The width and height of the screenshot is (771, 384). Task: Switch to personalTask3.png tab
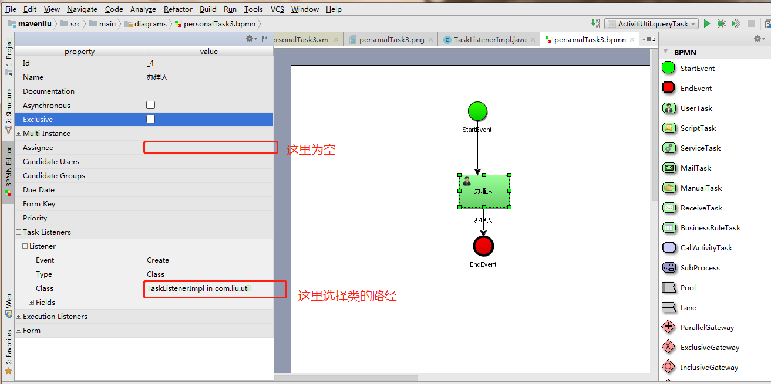click(x=391, y=39)
